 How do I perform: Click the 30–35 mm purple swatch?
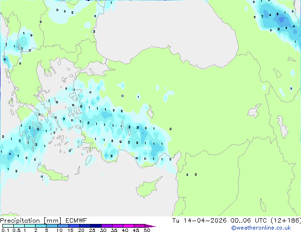106,226
